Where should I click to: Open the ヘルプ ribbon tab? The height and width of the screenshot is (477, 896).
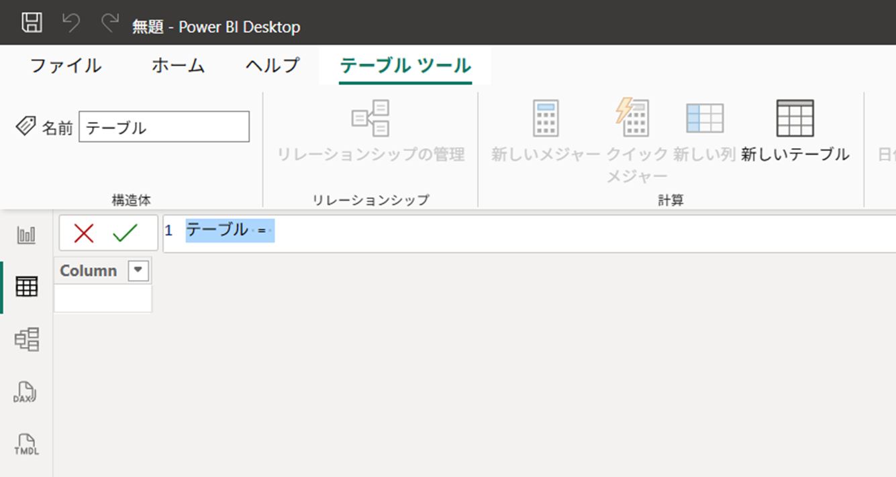272,66
